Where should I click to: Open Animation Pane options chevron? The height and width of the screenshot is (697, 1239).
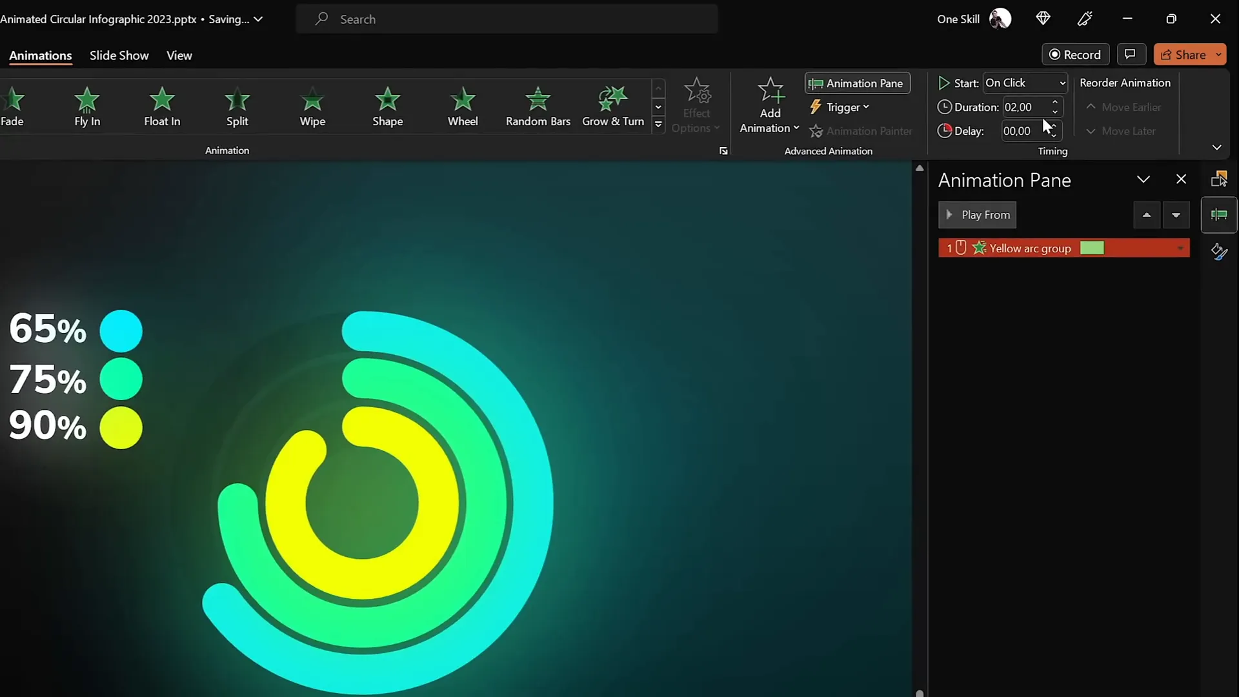1143,179
